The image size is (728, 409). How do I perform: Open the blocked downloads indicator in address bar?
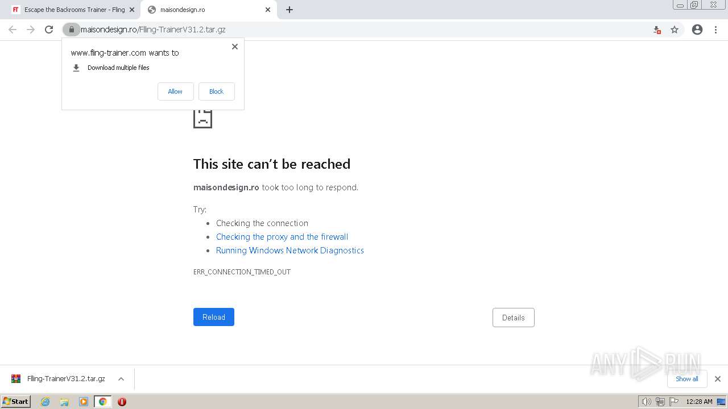coord(657,30)
